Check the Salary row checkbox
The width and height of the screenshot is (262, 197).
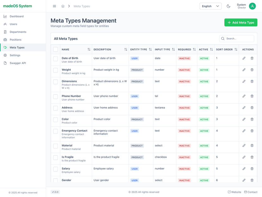click(55, 169)
